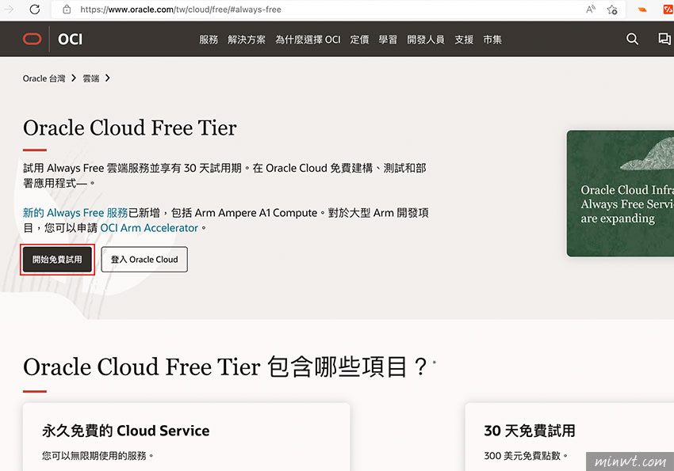
Task: Open the 市集 menu item
Action: (x=492, y=40)
